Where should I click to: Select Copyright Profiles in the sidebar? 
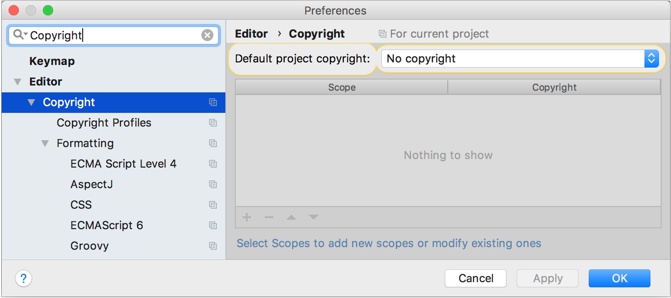(104, 123)
